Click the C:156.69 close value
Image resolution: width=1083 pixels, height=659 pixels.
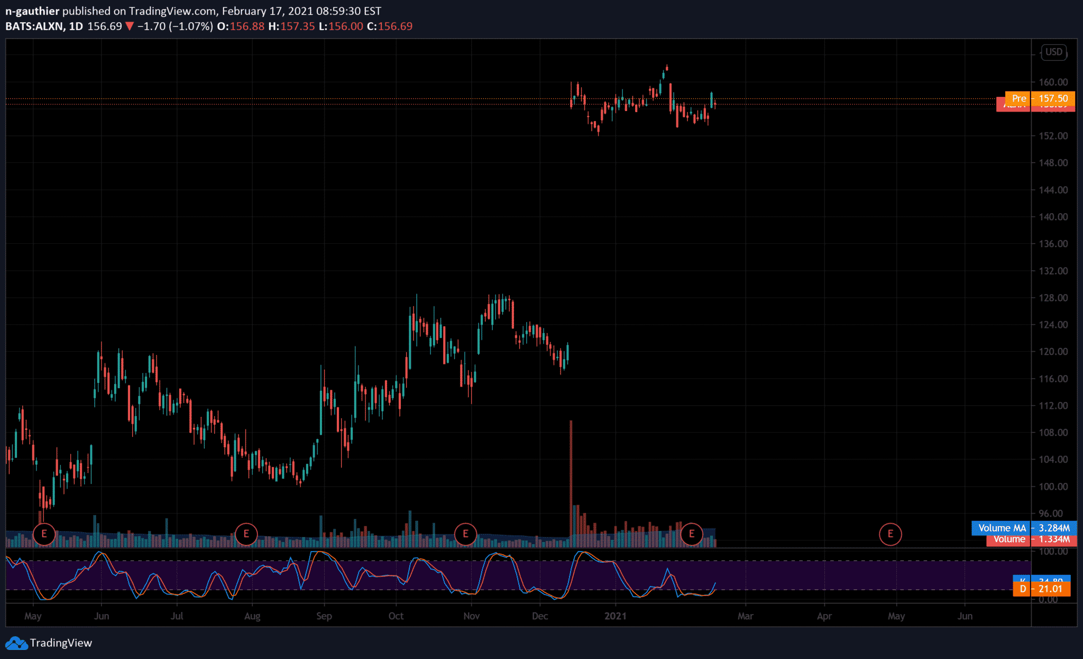(x=390, y=26)
